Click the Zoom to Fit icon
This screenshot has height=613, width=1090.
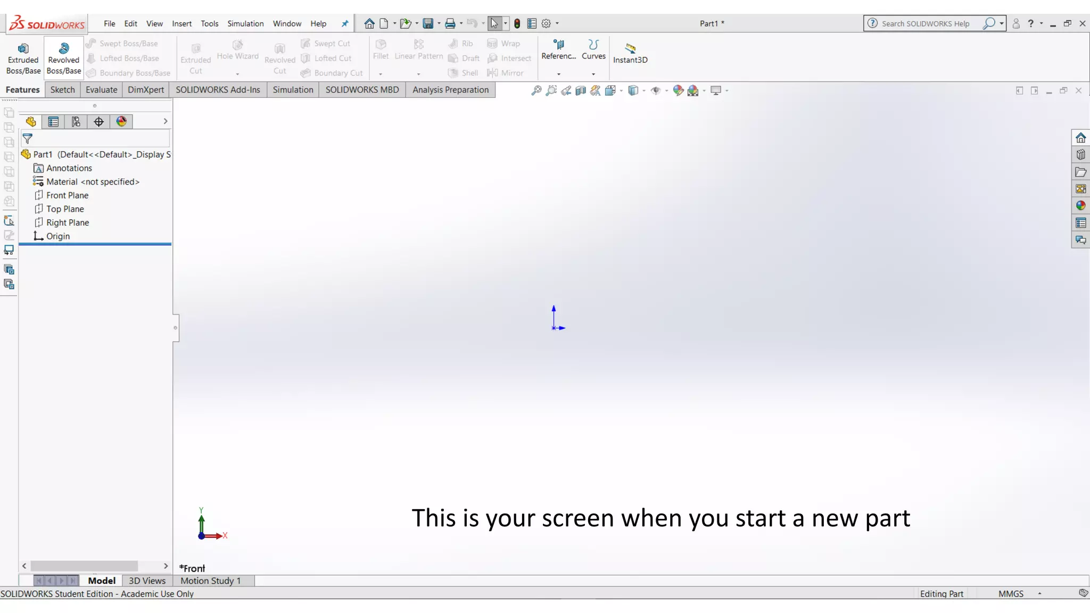536,90
